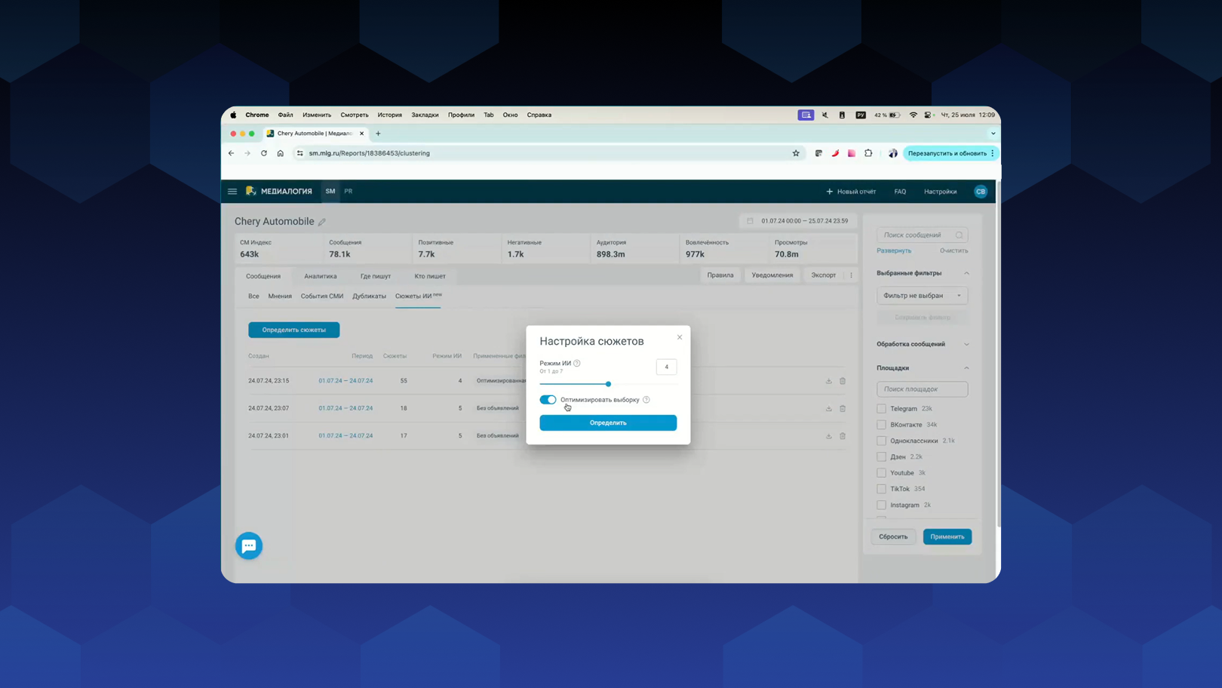The width and height of the screenshot is (1222, 688).
Task: Click help icon next to Оптимизировать выборку
Action: [646, 400]
